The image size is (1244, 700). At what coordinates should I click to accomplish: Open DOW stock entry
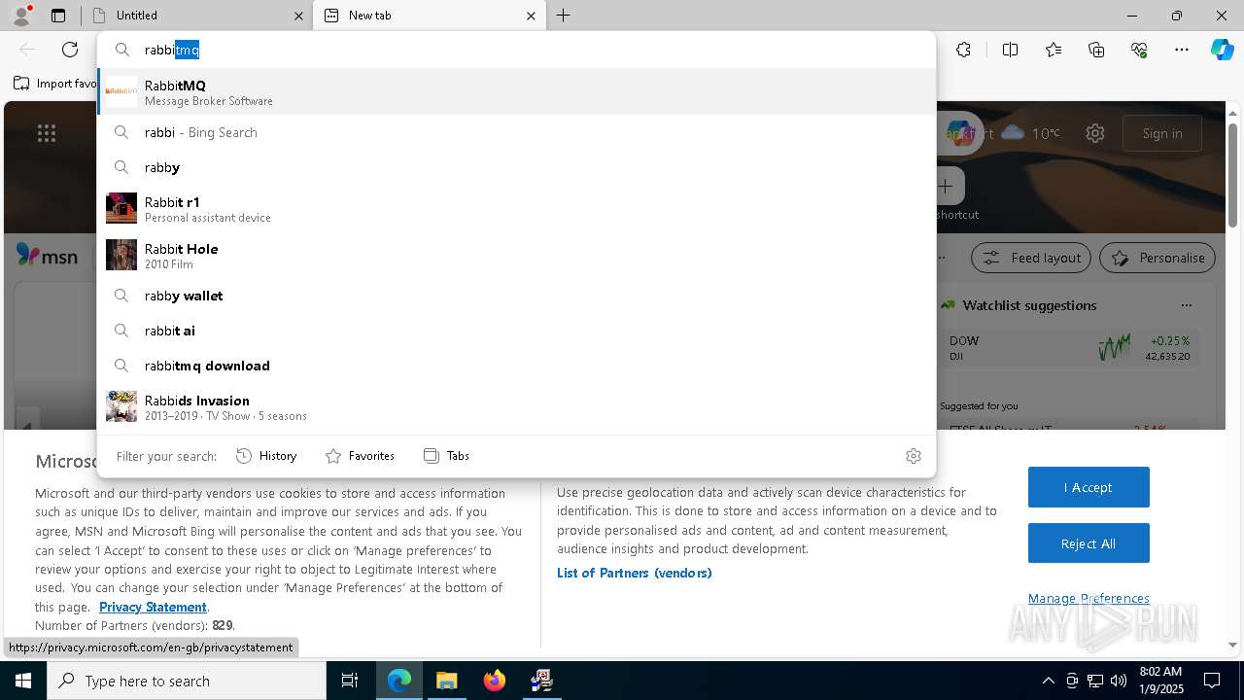[1069, 348]
